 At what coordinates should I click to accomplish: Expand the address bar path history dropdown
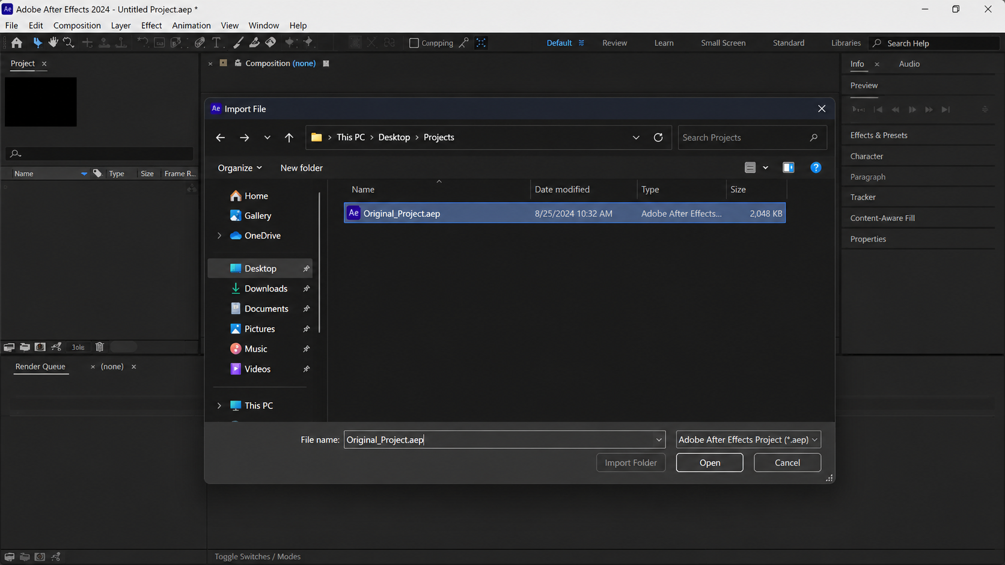[x=636, y=138]
